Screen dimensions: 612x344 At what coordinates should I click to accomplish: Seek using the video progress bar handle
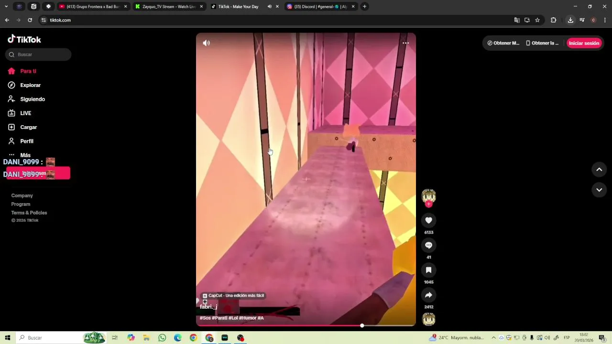362,325
